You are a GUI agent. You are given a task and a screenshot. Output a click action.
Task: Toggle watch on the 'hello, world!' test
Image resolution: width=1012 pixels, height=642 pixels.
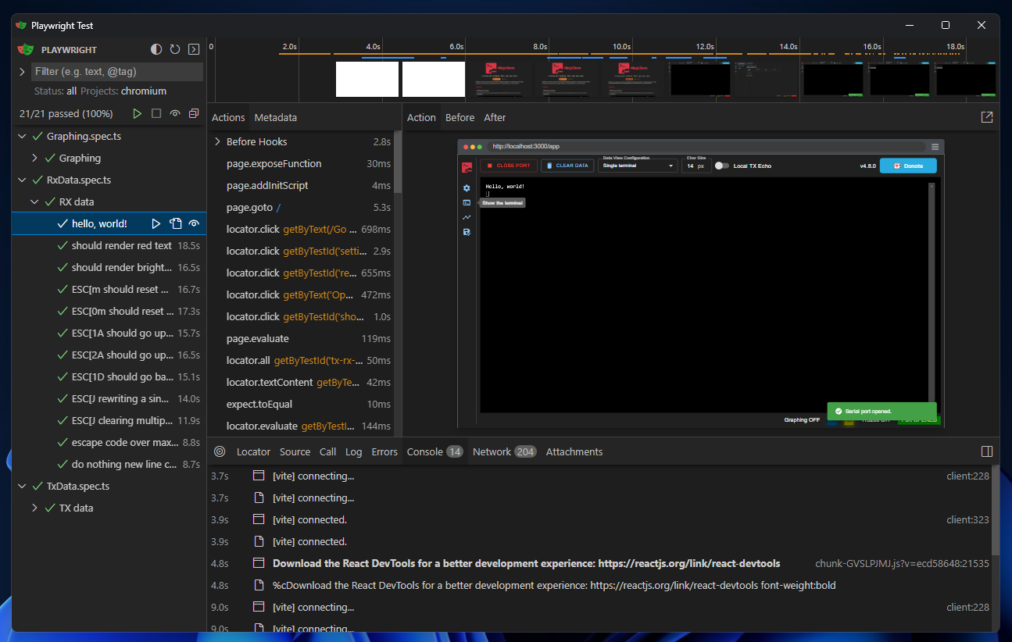(194, 224)
